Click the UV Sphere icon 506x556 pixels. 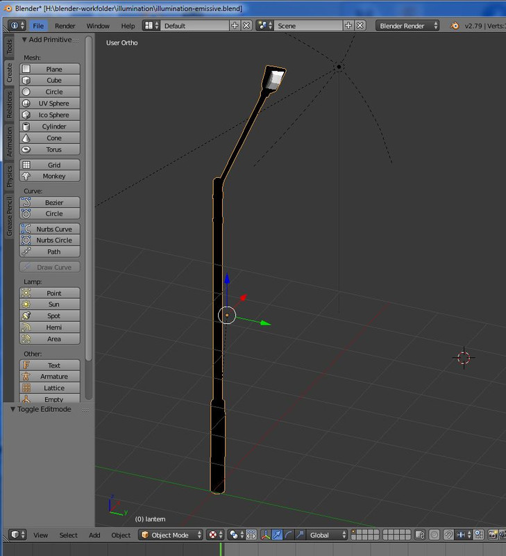(26, 103)
